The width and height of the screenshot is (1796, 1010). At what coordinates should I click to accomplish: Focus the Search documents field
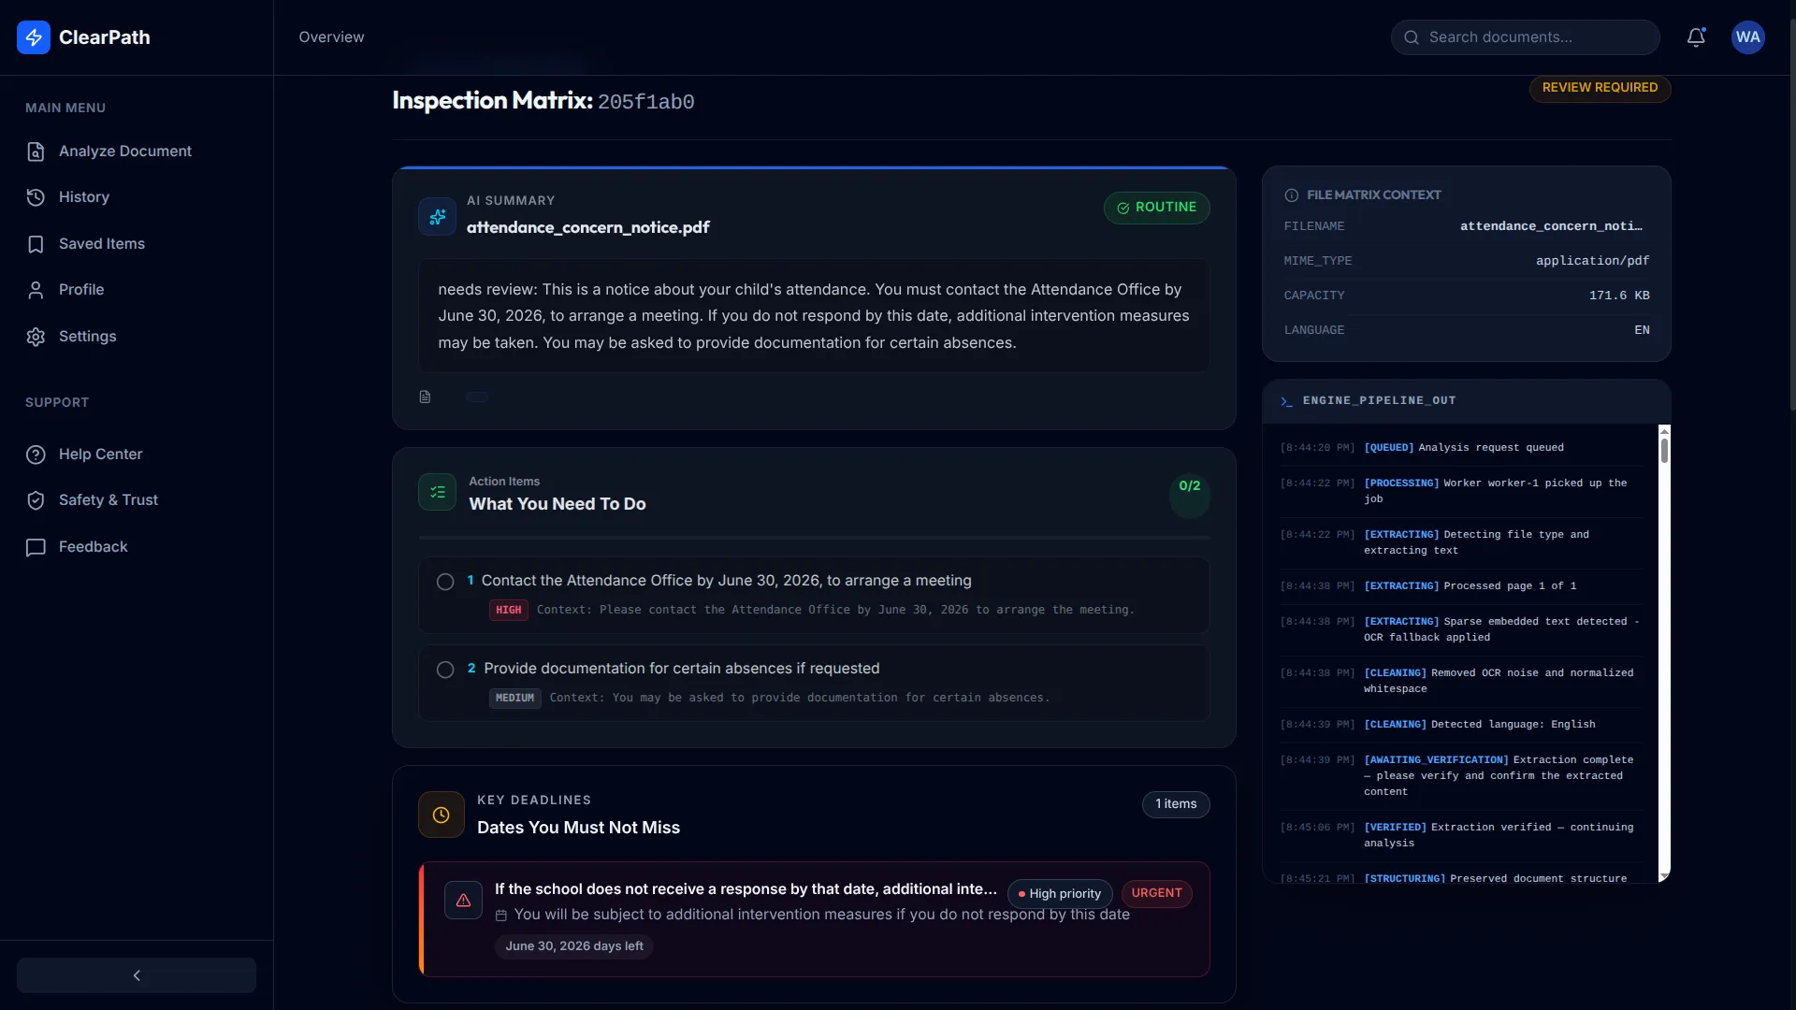tap(1525, 37)
